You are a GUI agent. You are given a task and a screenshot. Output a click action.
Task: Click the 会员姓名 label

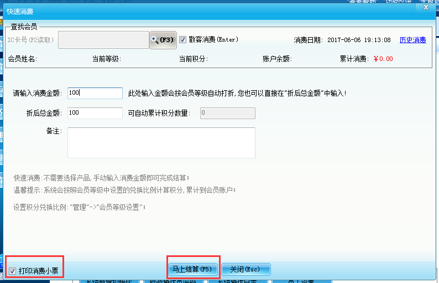point(23,59)
